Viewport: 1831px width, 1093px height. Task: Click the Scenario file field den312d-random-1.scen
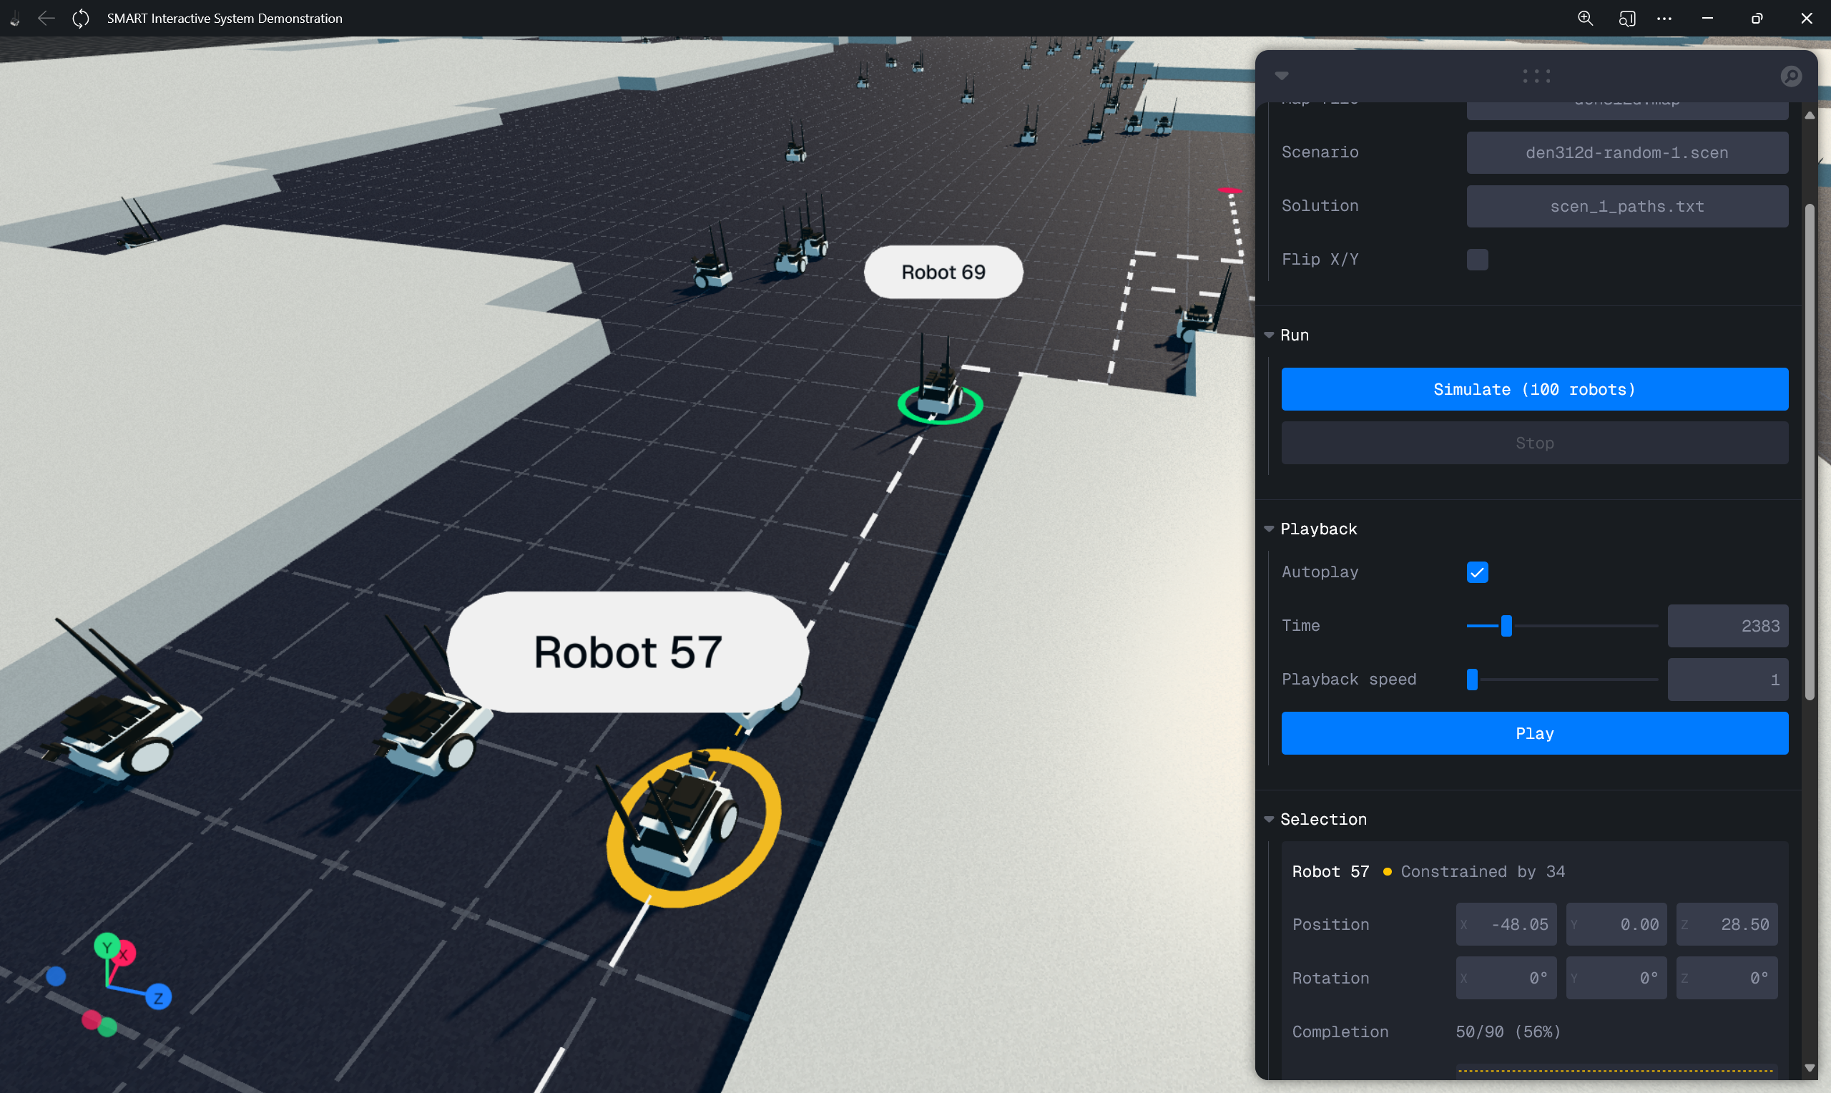tap(1626, 152)
